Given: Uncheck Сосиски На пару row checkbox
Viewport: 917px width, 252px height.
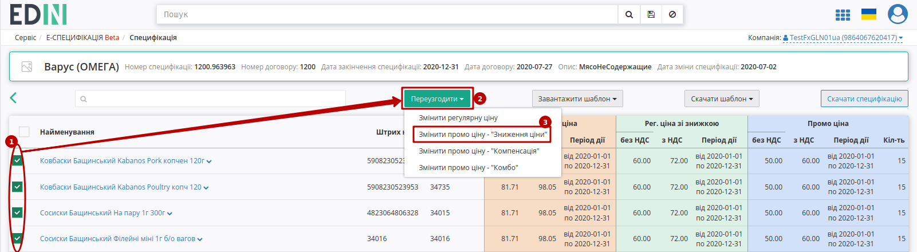Looking at the screenshot, I should coord(17,212).
